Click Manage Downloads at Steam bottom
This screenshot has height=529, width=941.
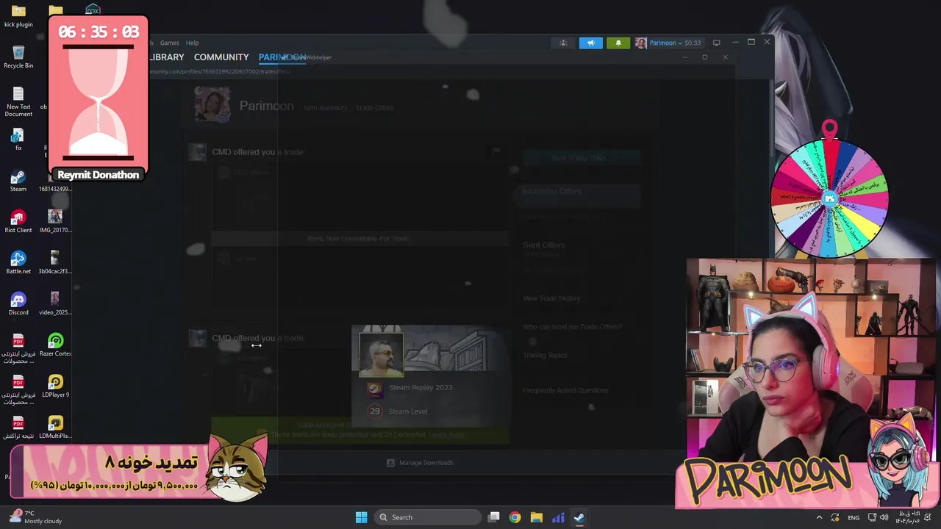[421, 463]
